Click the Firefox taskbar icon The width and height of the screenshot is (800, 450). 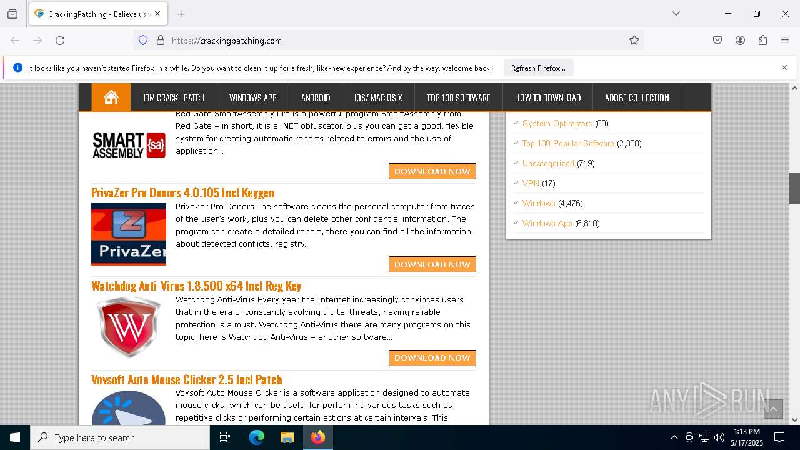[318, 437]
